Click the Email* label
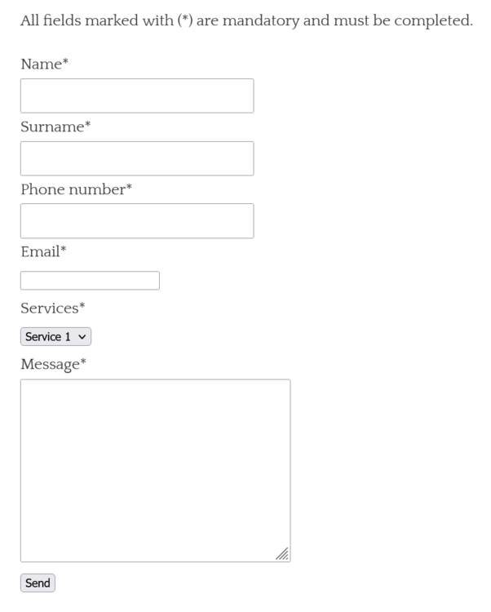 [x=42, y=252]
